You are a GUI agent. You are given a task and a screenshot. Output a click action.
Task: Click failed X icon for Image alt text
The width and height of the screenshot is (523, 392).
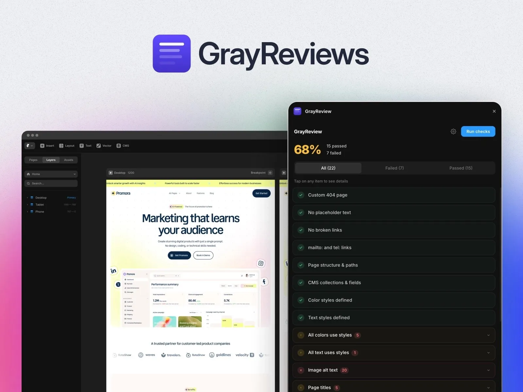[x=301, y=370]
